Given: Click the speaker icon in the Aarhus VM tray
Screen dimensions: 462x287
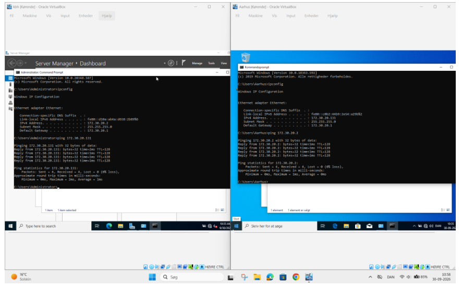Looking at the screenshot, I should coord(431,226).
